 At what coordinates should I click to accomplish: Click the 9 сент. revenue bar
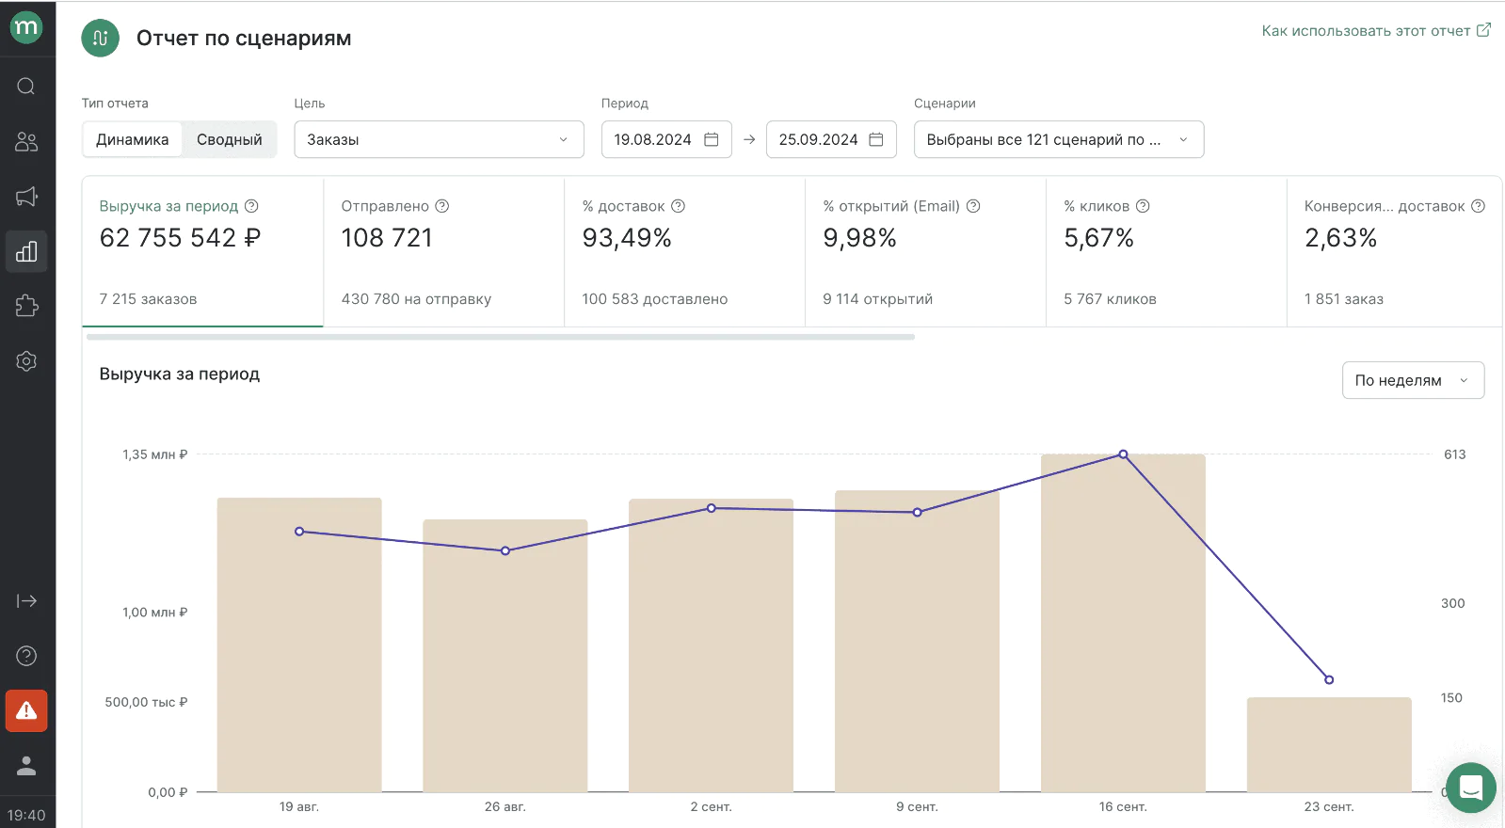pos(917,641)
